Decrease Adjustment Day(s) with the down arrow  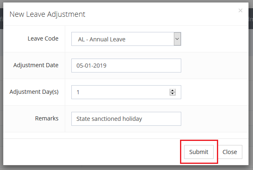[173, 94]
